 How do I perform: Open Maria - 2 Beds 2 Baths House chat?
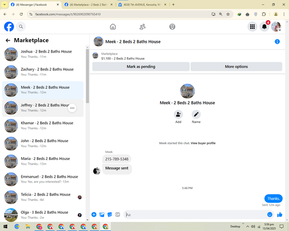[x=43, y=161]
